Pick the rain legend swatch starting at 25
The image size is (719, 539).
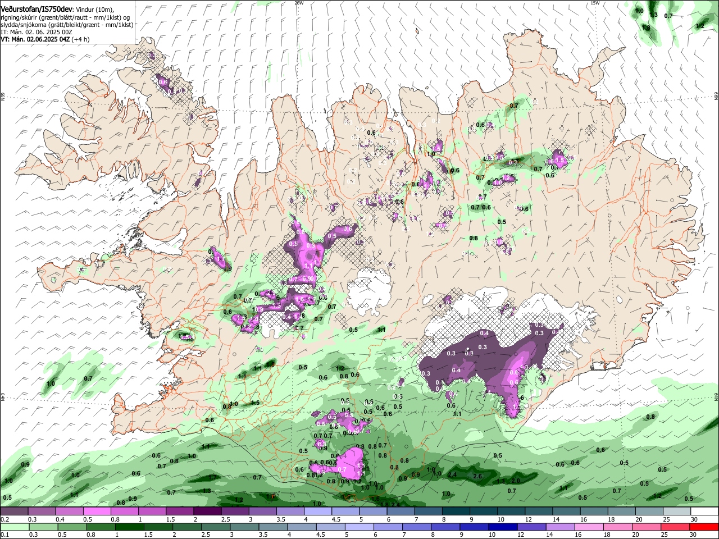click(676, 527)
